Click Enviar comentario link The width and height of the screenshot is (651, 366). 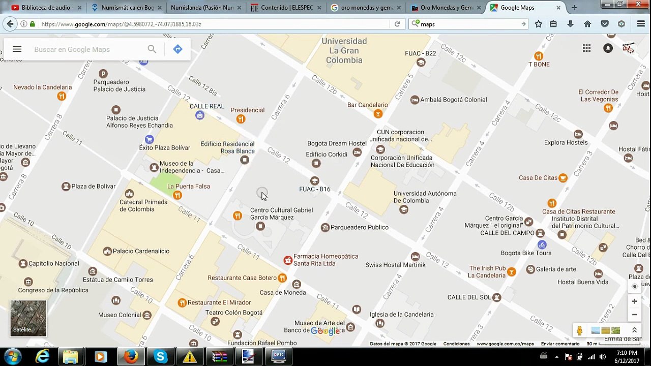[x=560, y=344]
